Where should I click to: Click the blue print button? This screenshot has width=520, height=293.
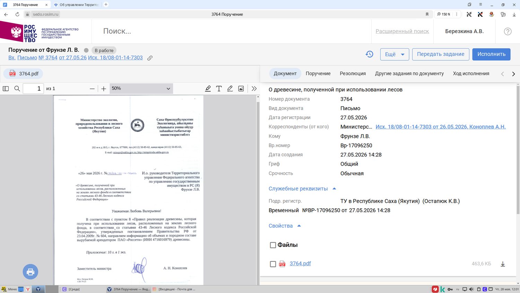click(31, 272)
